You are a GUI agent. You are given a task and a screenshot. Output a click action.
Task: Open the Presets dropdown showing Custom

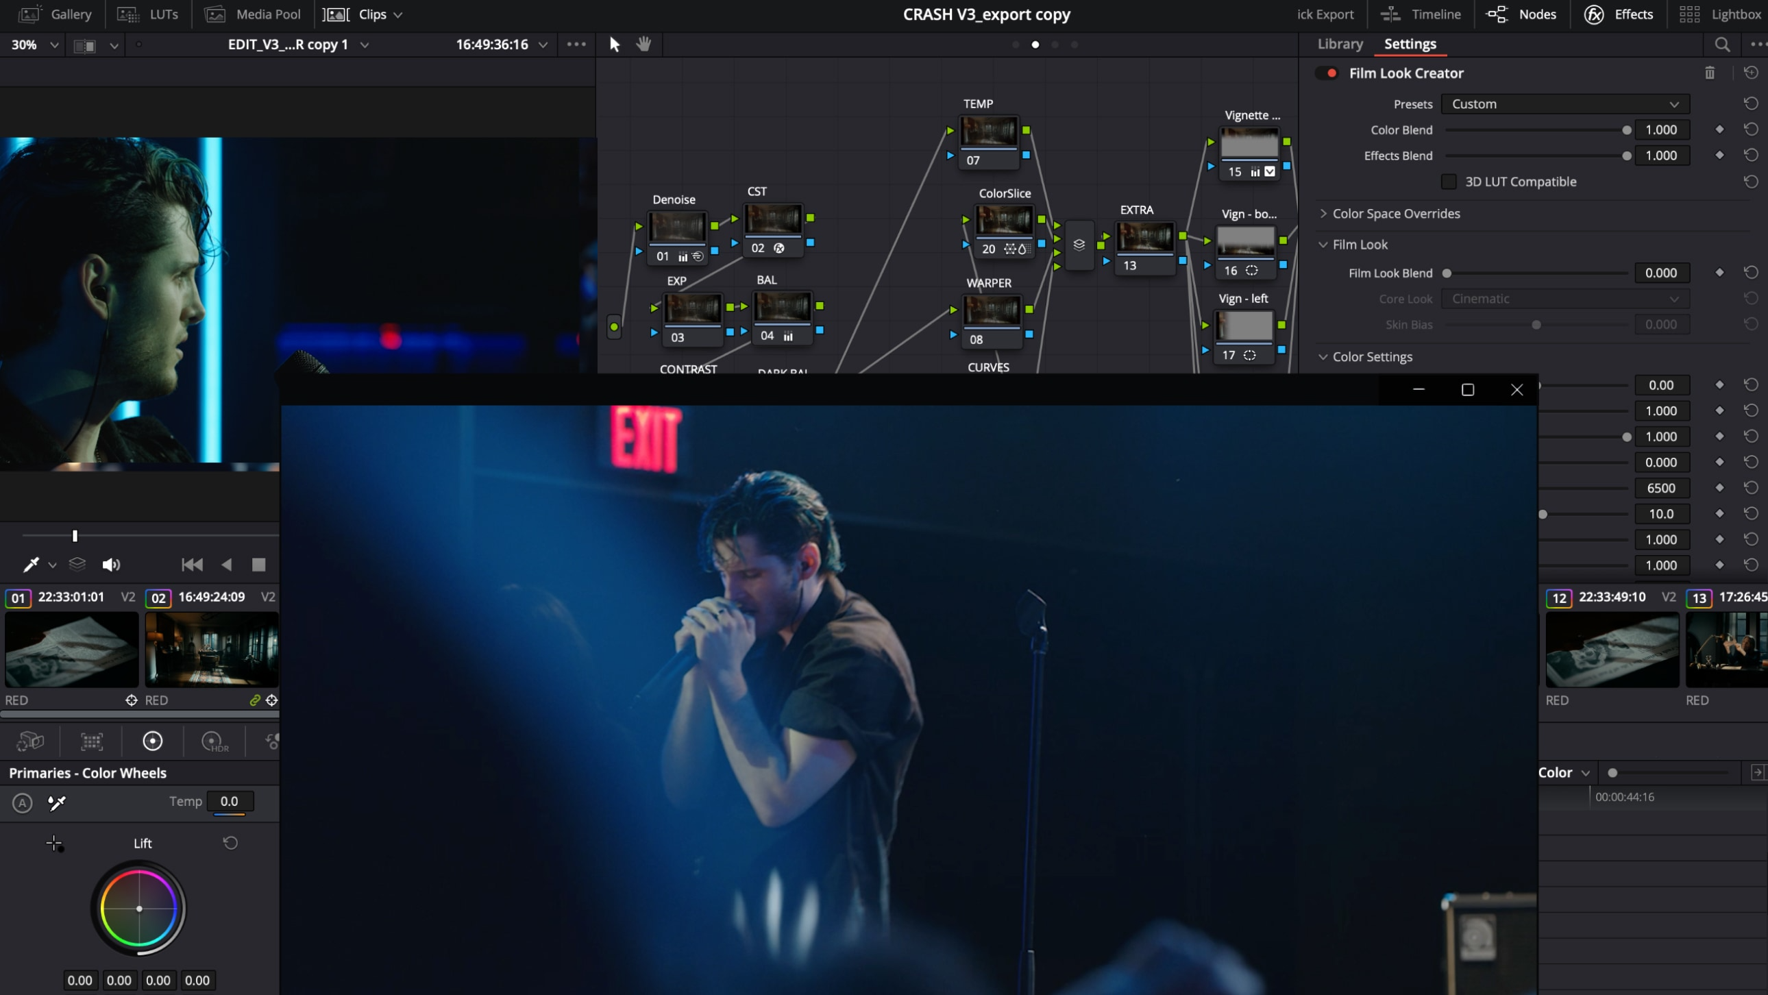click(x=1565, y=103)
